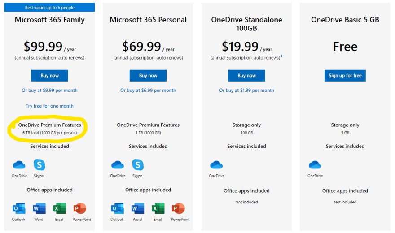395x233 pixels.
Task: Buy Microsoft 365 Family now
Action: point(50,76)
